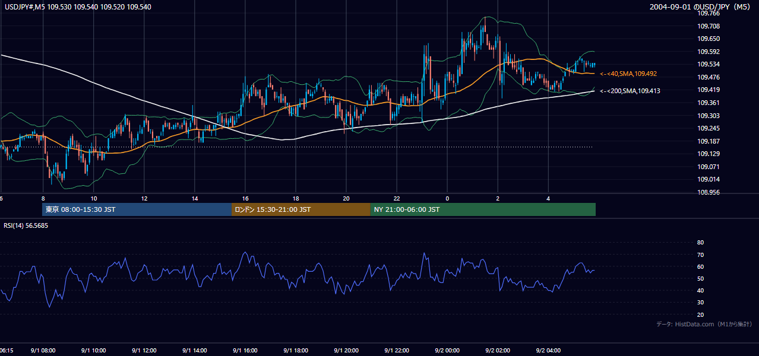This screenshot has width=759, height=356.
Task: Click the title '2004-09-01 のUSD/JPY (M5)'
Action: pos(701,7)
